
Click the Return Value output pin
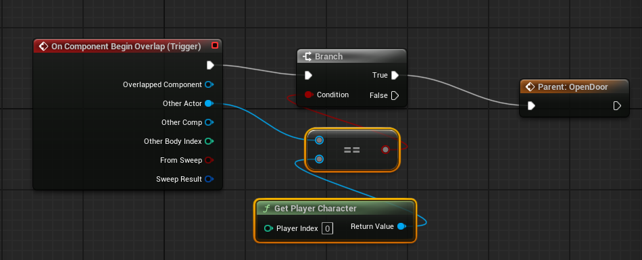tap(401, 226)
